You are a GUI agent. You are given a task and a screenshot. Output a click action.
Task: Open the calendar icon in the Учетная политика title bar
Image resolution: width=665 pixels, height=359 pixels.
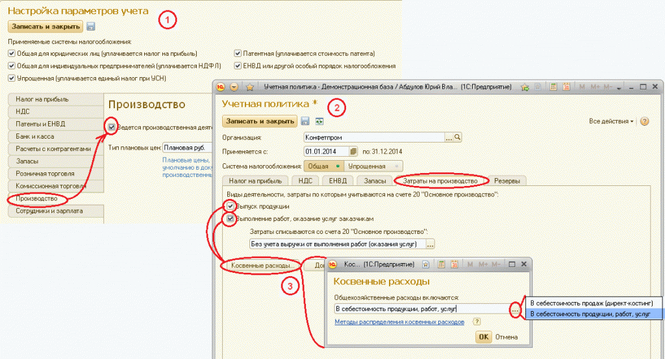click(x=566, y=87)
